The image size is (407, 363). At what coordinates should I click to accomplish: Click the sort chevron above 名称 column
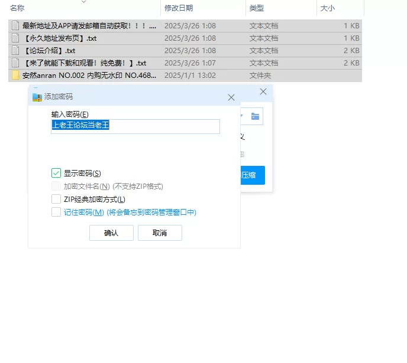pyautogui.click(x=83, y=2)
